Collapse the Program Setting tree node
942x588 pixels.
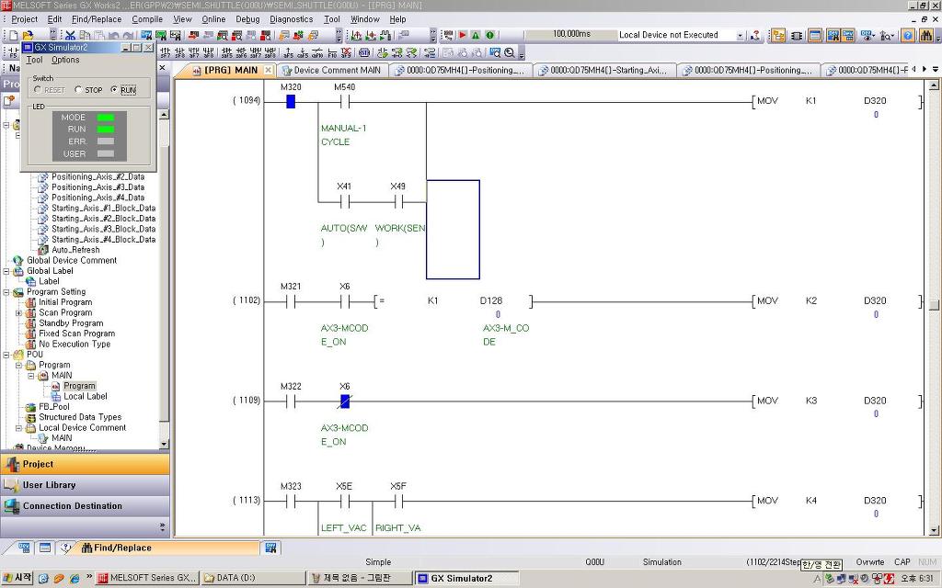coord(6,292)
